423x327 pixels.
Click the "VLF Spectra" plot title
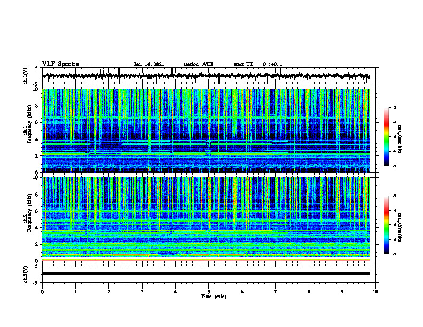point(60,64)
